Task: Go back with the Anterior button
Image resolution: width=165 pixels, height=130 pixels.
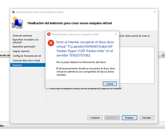Action: pyautogui.click(x=95, y=118)
